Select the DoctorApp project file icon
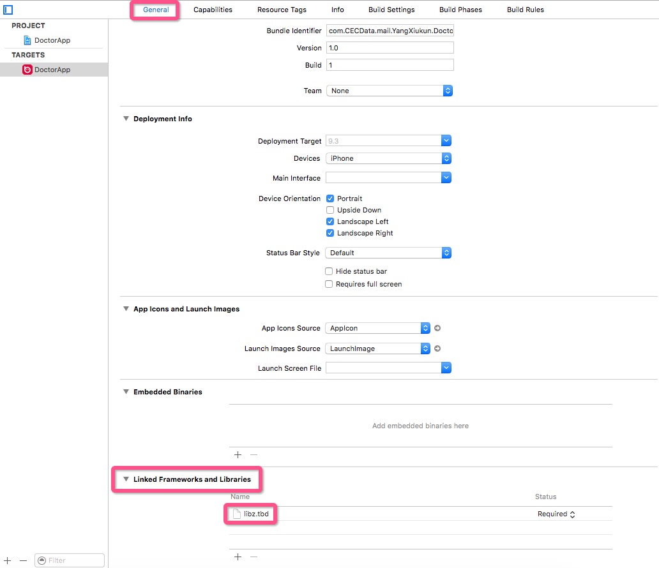 [x=27, y=40]
